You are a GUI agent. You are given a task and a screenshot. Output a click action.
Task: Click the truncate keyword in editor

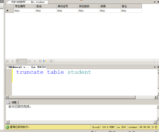tap(30, 72)
